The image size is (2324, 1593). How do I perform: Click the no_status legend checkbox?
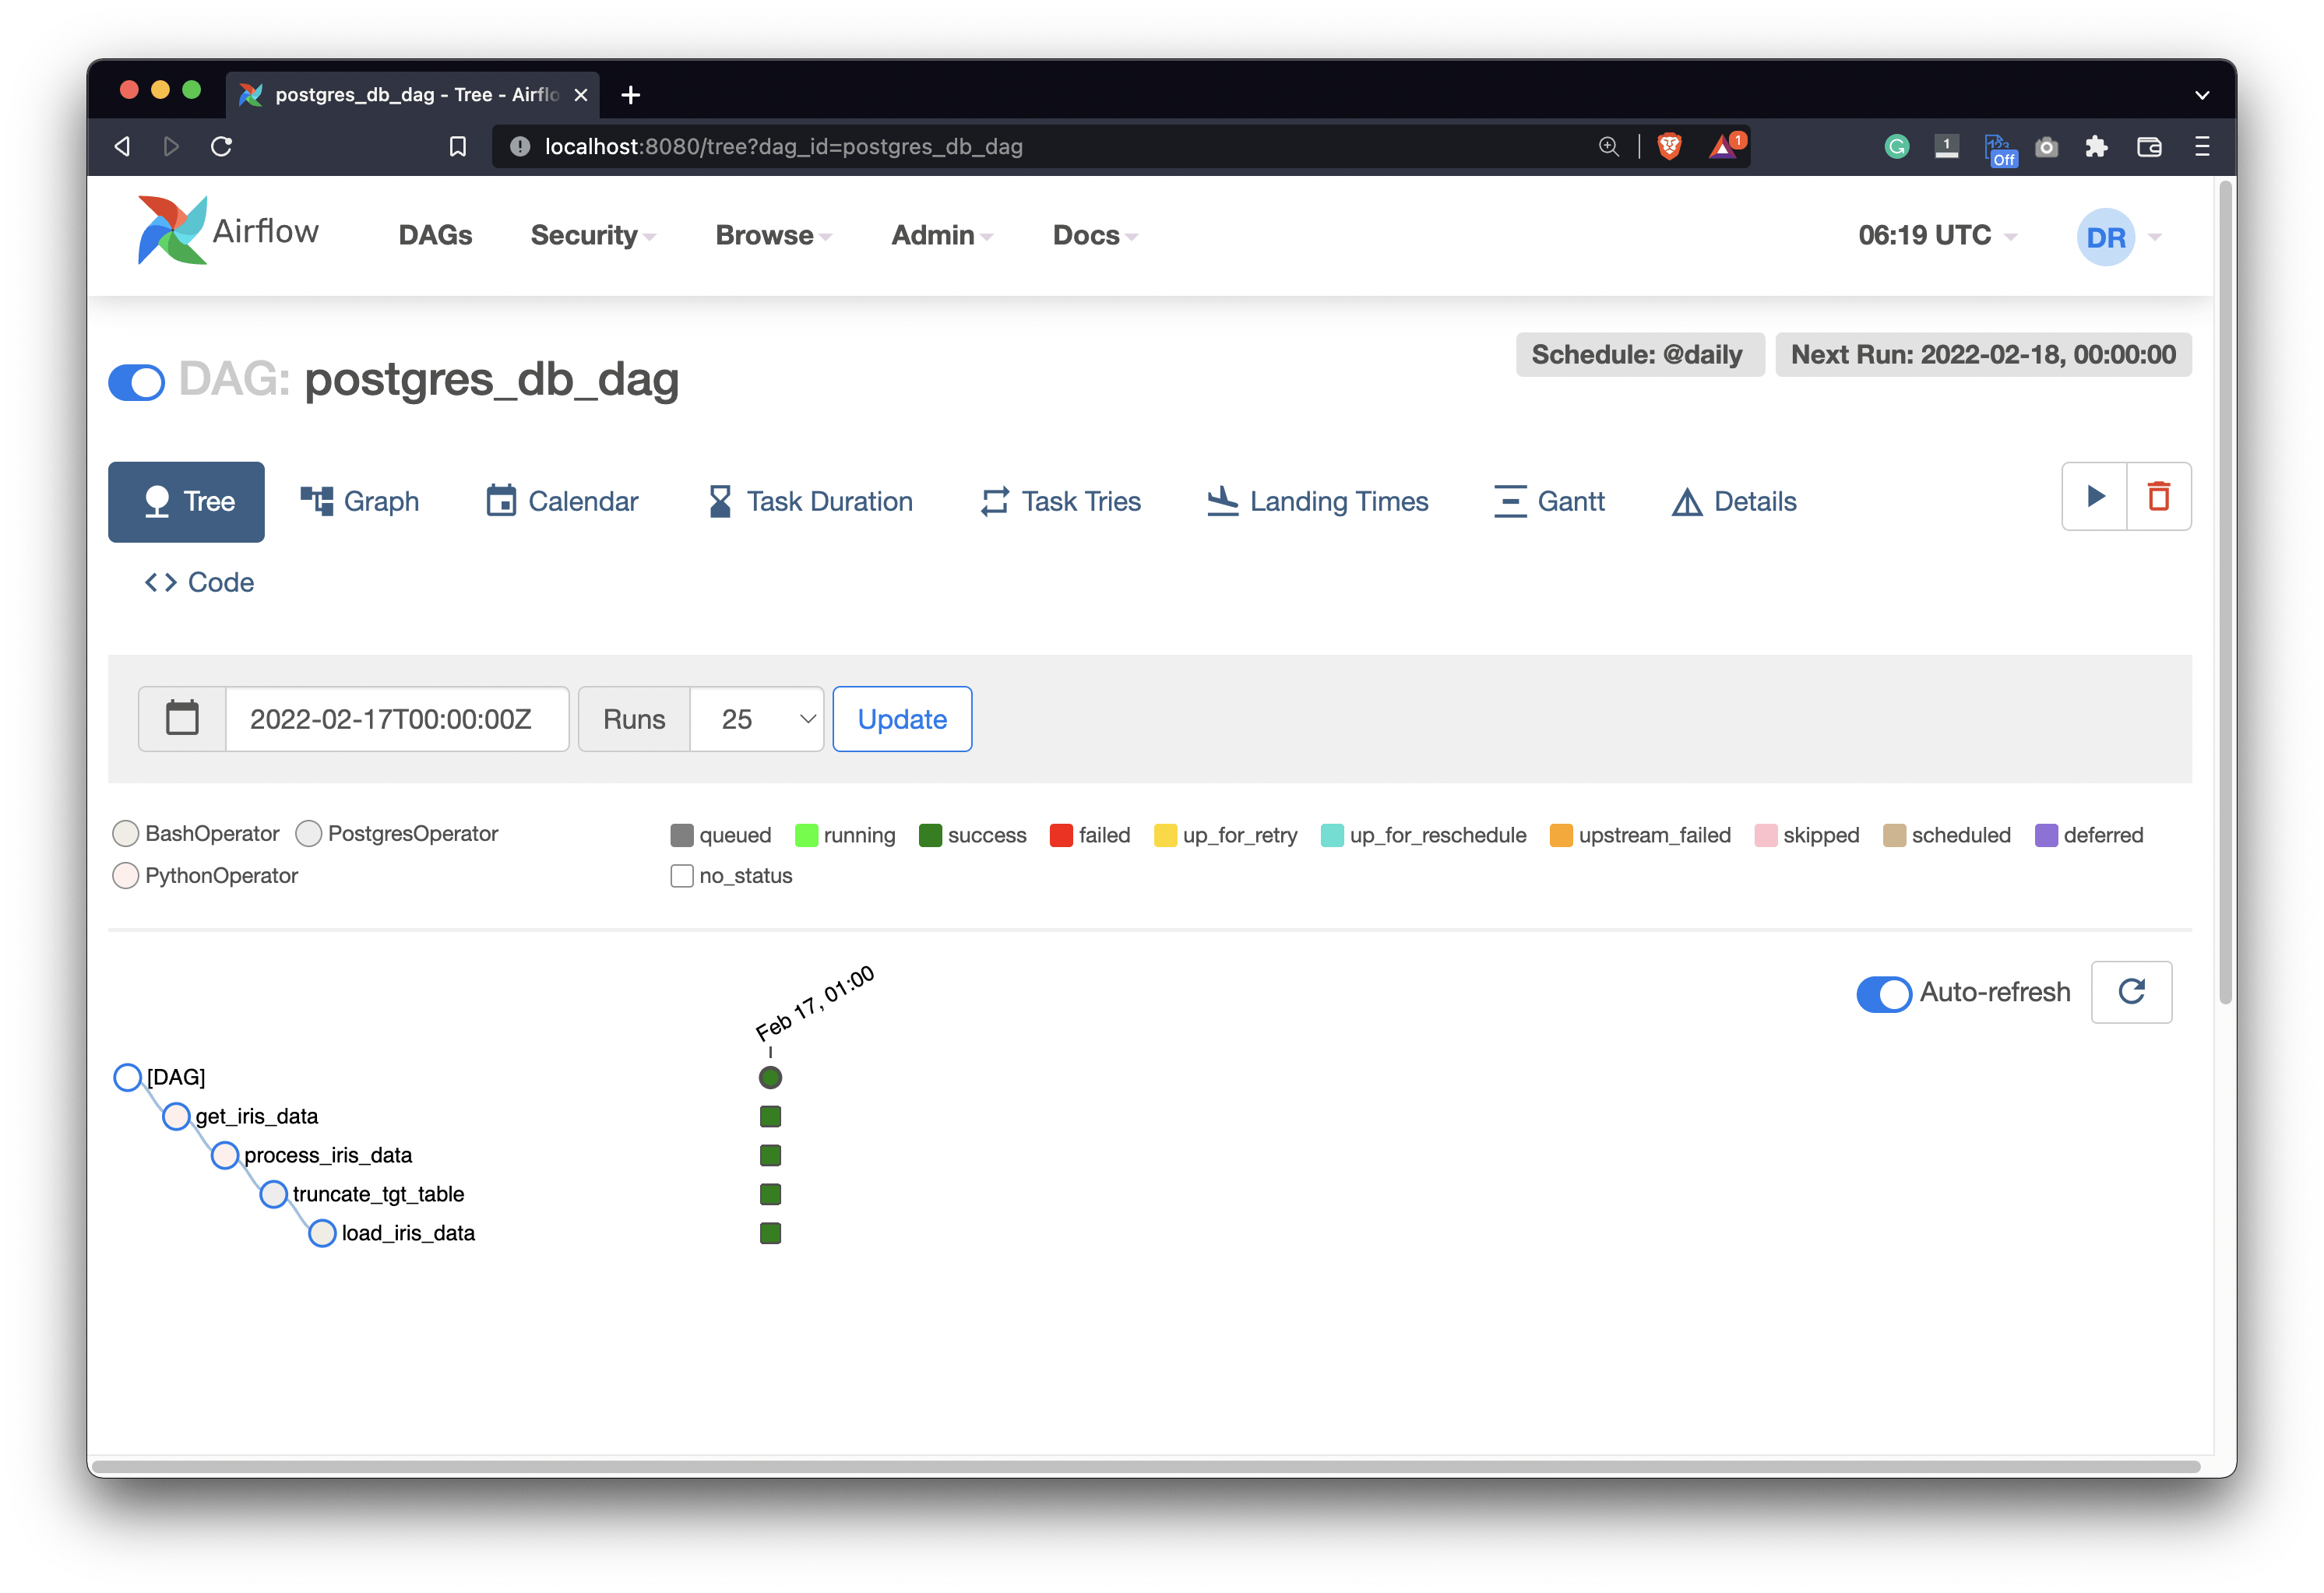tap(682, 876)
